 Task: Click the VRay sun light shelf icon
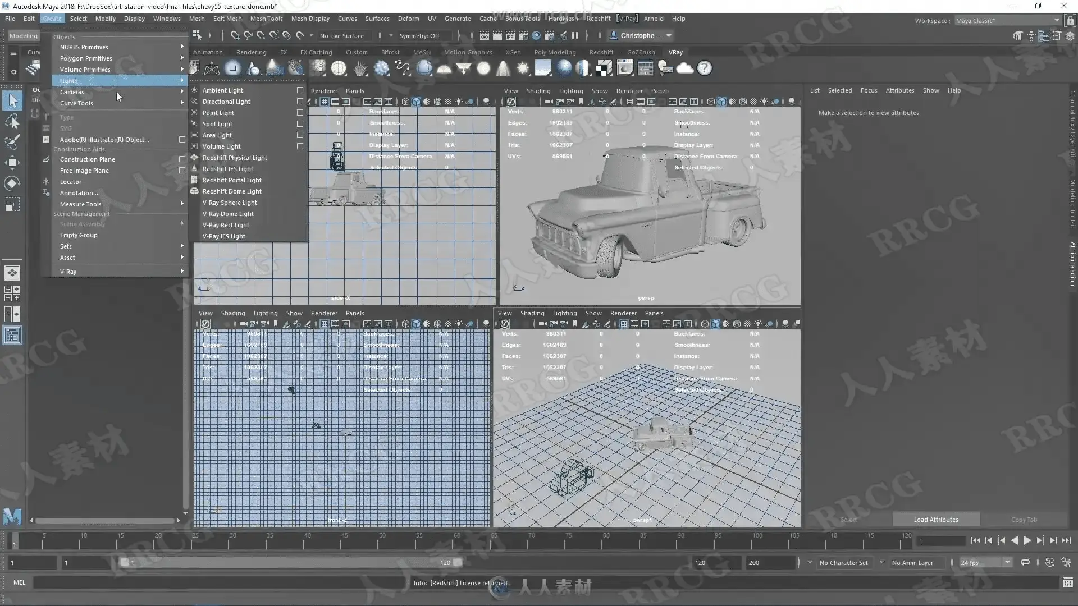point(523,68)
